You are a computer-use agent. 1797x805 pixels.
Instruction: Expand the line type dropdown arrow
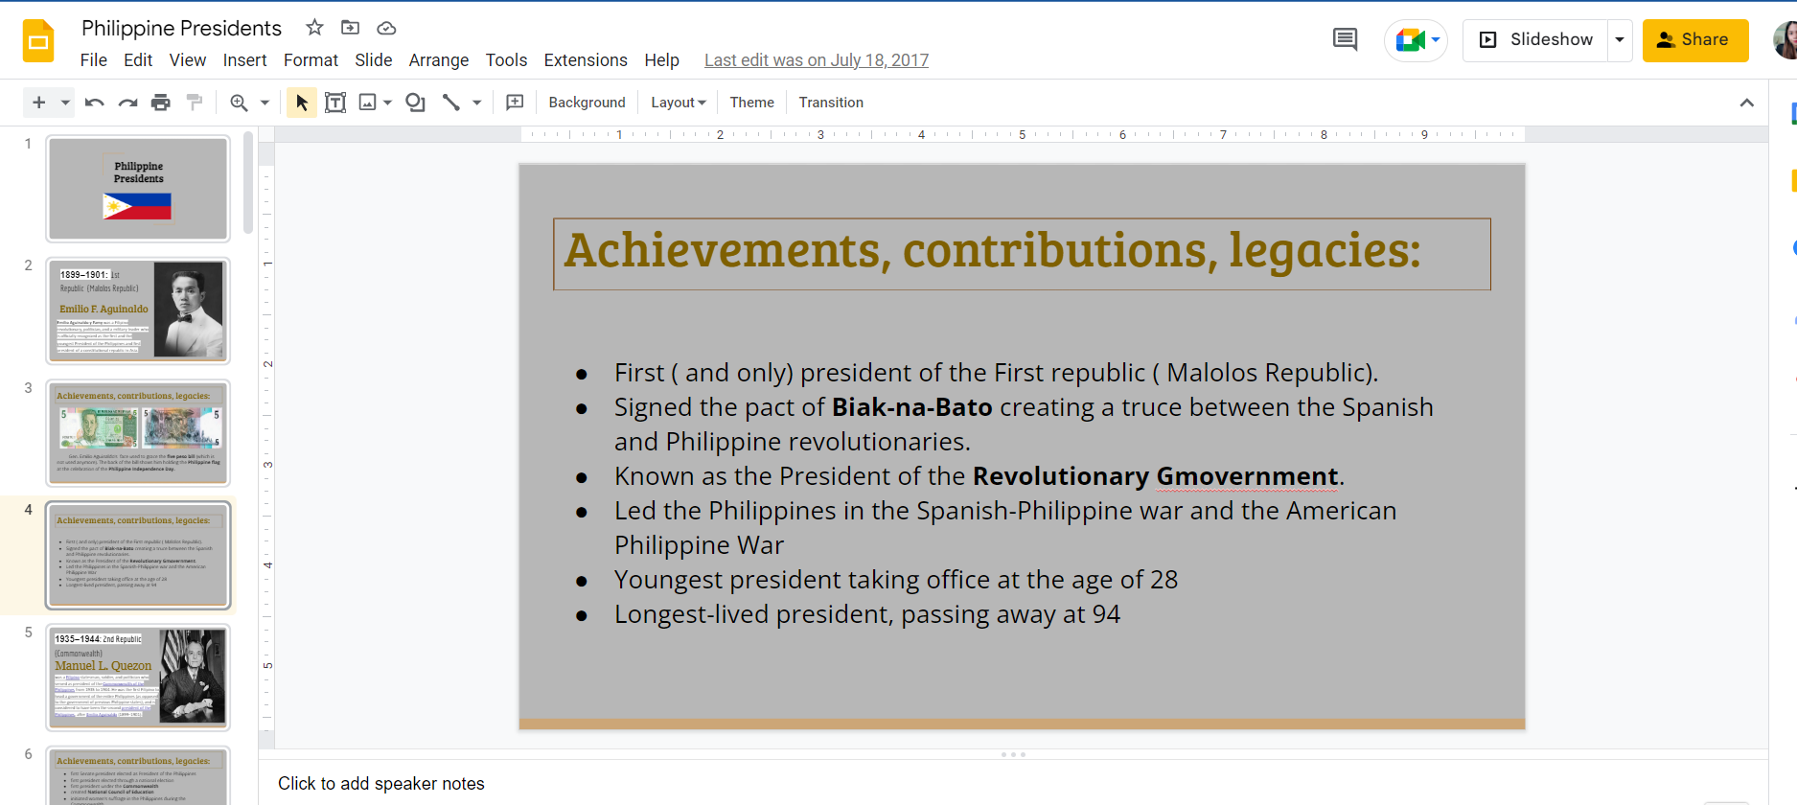(476, 103)
